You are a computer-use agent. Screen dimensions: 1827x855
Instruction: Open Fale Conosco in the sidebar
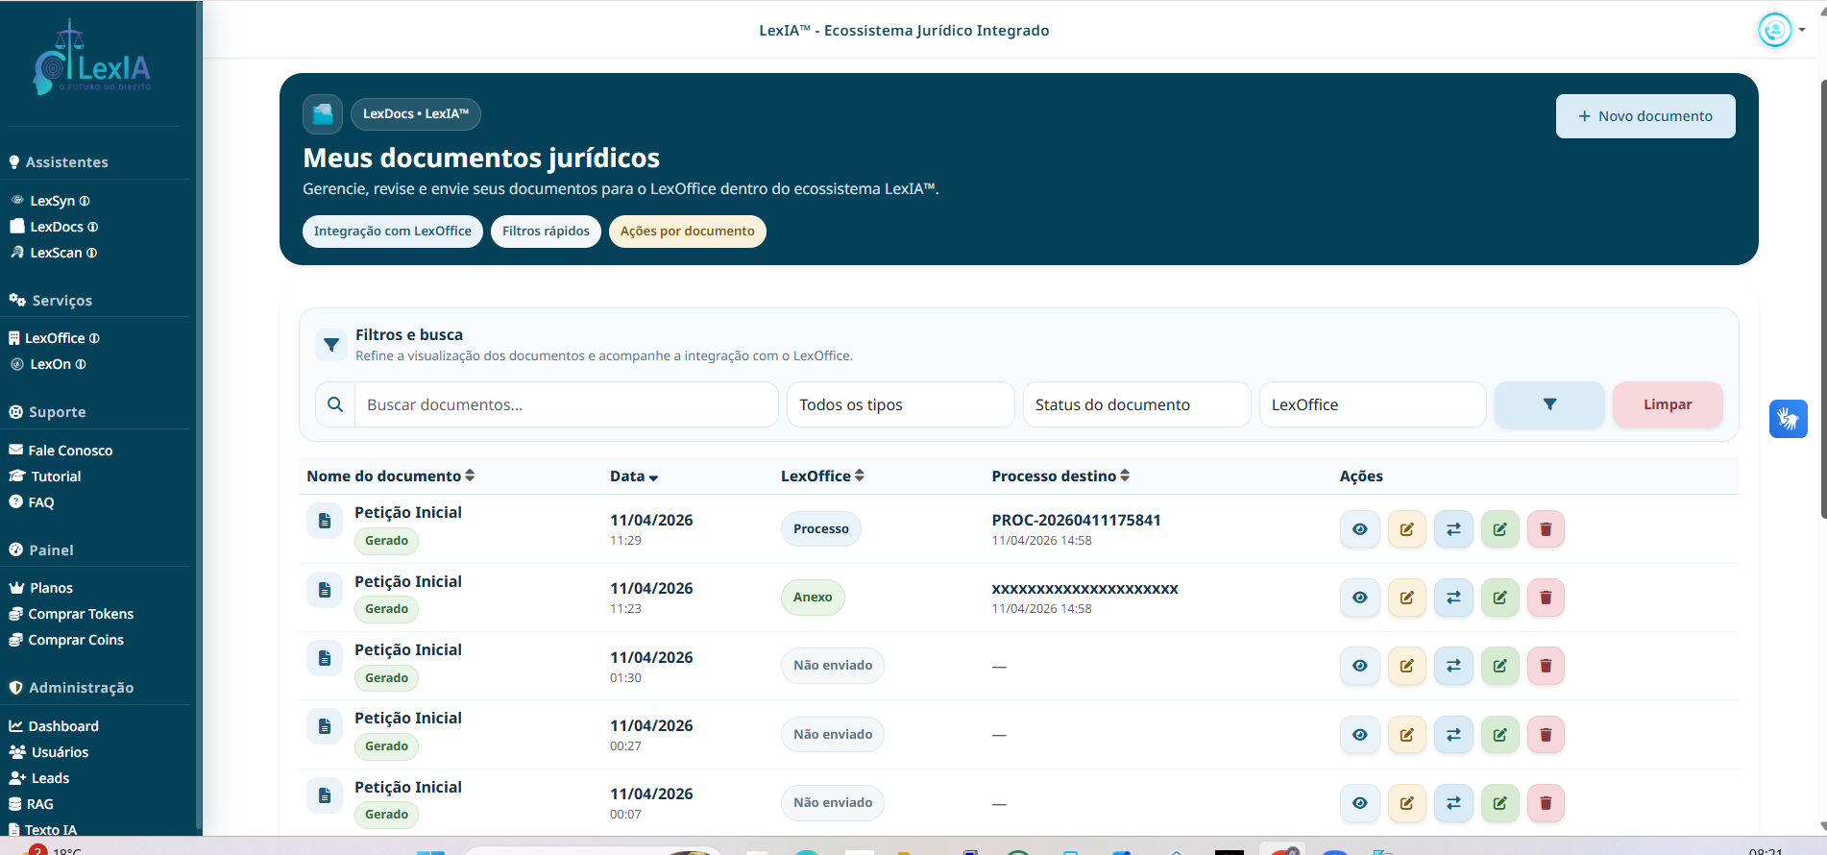[61, 451]
